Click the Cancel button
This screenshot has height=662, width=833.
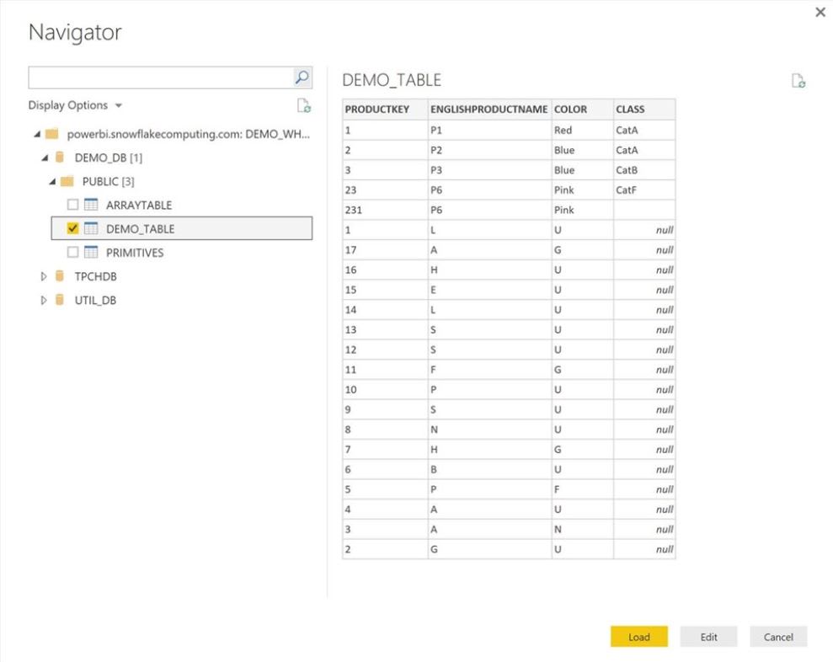[778, 637]
